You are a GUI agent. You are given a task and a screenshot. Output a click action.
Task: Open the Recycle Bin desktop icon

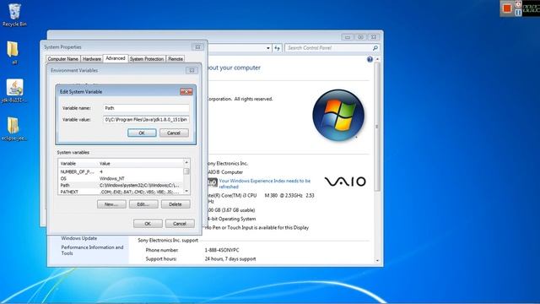[14, 15]
